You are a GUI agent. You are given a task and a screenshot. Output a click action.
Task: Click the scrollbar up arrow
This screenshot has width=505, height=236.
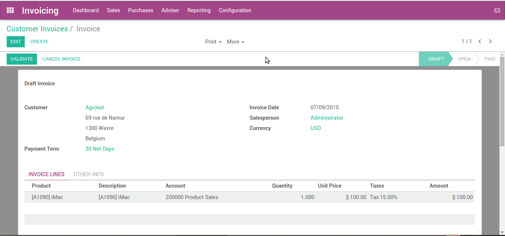pos(502,55)
